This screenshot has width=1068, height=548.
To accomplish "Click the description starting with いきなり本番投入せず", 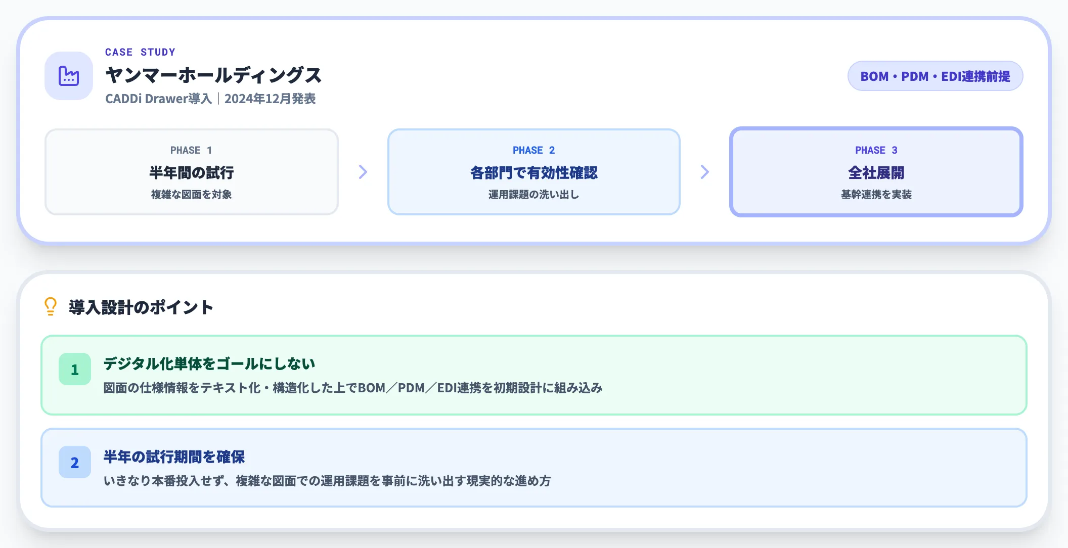I will [x=327, y=481].
